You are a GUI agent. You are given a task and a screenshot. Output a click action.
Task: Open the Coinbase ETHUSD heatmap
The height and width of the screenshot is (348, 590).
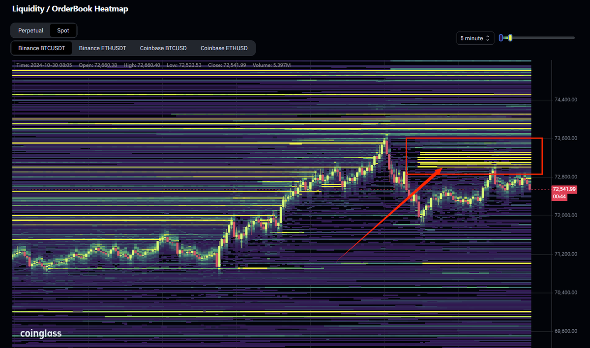point(224,48)
